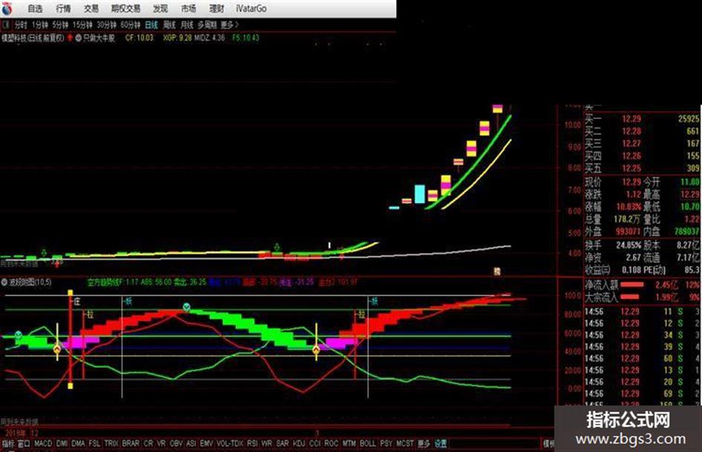Select the FSL indicator
This screenshot has height=452, width=702.
pyautogui.click(x=94, y=444)
